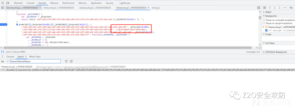295x108 pixels.
Task: Open the Security panel
Action: click(110, 3)
